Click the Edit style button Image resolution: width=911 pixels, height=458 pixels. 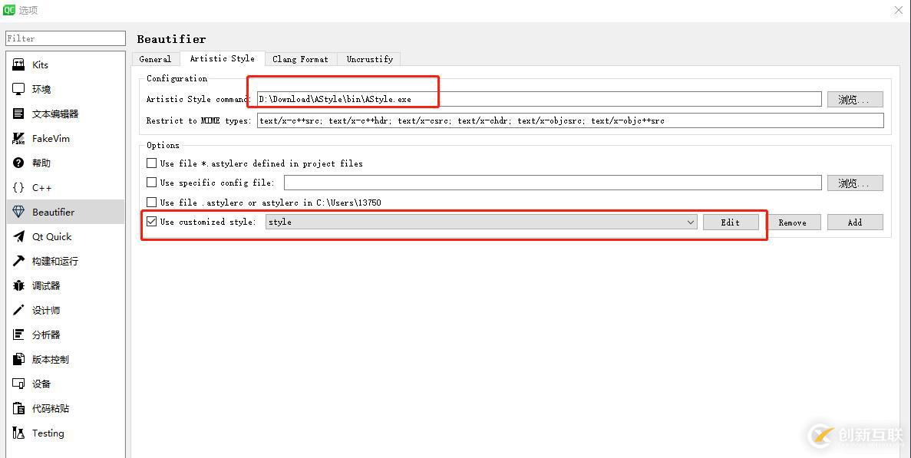[731, 222]
